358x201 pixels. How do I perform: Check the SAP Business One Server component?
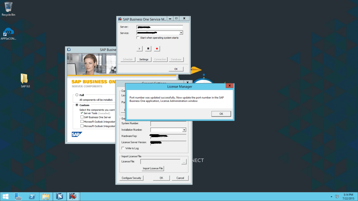[x=82, y=117]
